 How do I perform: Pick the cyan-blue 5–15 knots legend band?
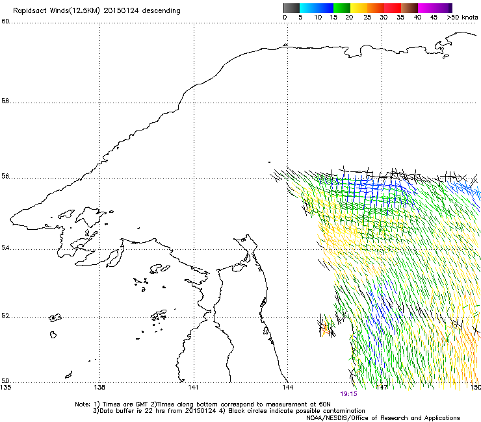point(317,8)
